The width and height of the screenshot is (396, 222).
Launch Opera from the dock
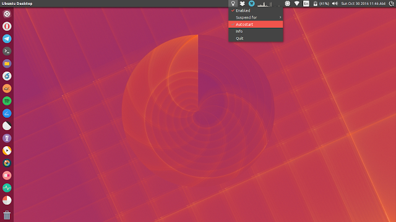pos(7,26)
